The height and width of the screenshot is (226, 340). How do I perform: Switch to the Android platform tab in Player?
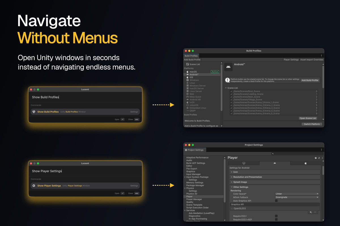click(275, 163)
